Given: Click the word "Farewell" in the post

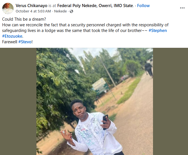Looking at the screenshot, I should tap(10, 42).
